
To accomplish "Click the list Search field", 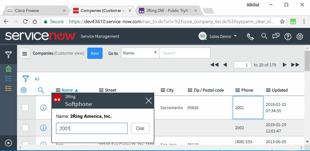I will pos(185,53).
